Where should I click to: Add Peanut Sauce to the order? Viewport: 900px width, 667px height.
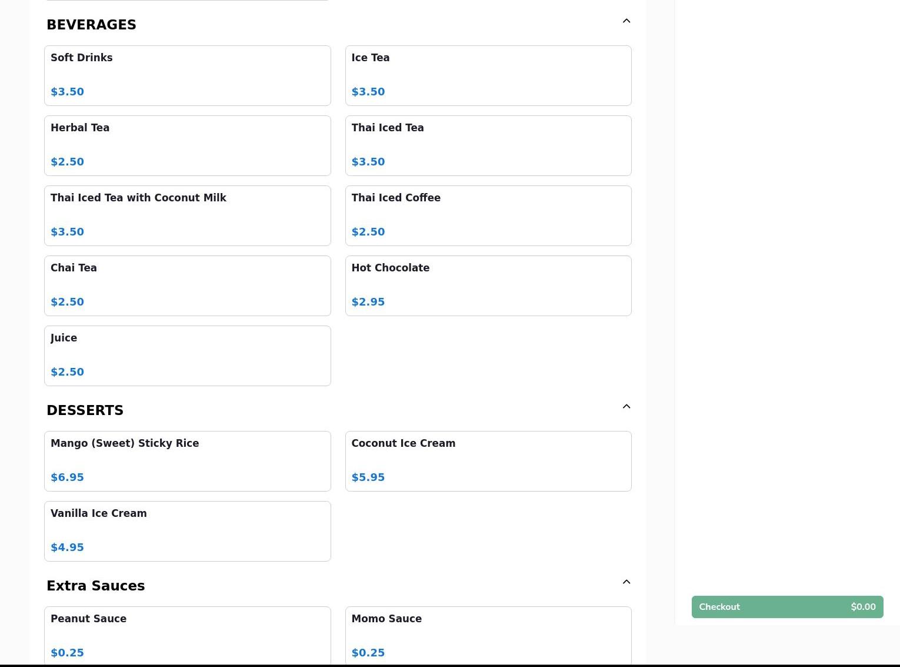[187, 636]
